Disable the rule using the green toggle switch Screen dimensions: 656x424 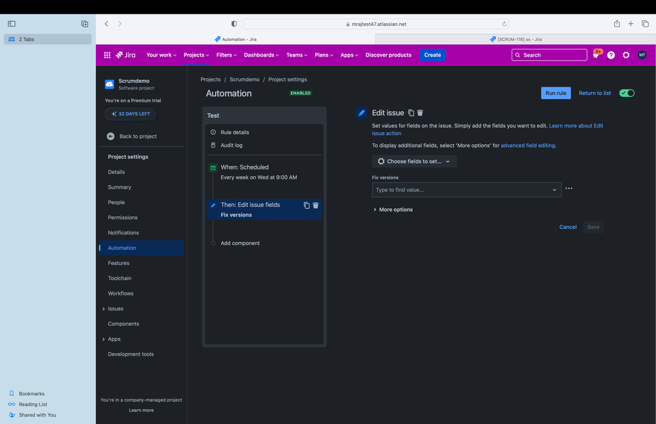(626, 93)
